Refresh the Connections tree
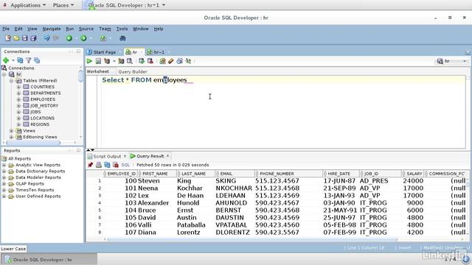472x265 pixels. 20,60
